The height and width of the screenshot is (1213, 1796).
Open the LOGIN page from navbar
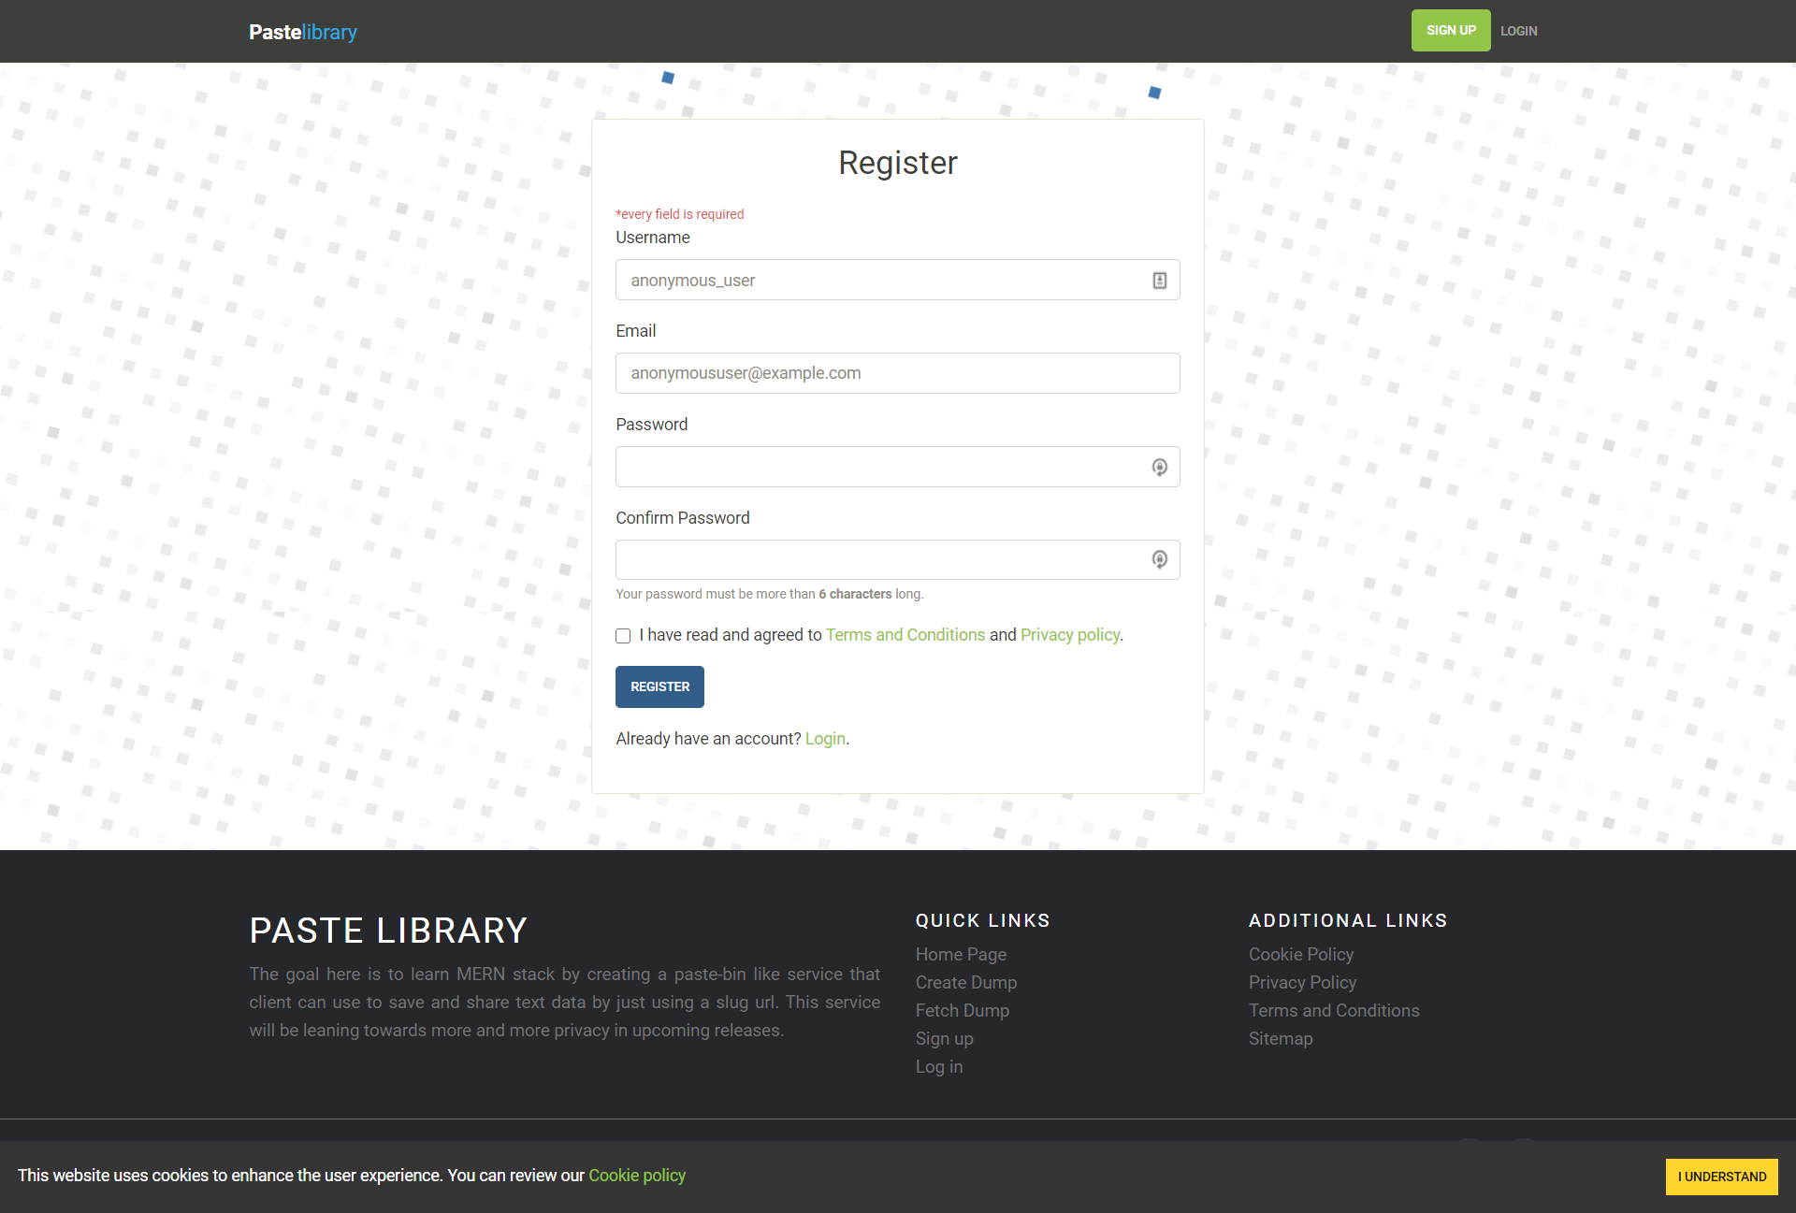click(x=1518, y=31)
